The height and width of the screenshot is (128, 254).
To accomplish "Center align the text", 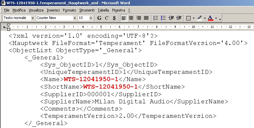I will [x=131, y=18].
